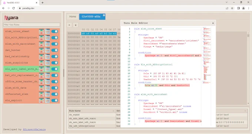The width and height of the screenshot is (252, 134).
Task: Open the browser tab search chevron
Action: point(226,3)
